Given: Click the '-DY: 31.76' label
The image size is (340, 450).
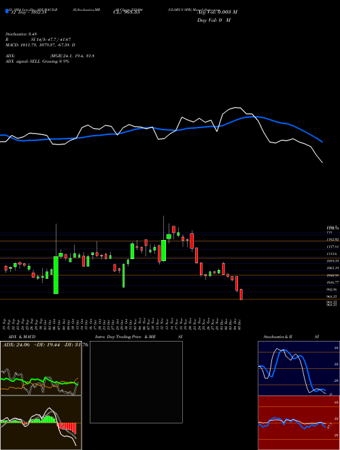Looking at the screenshot, I should [75, 345].
